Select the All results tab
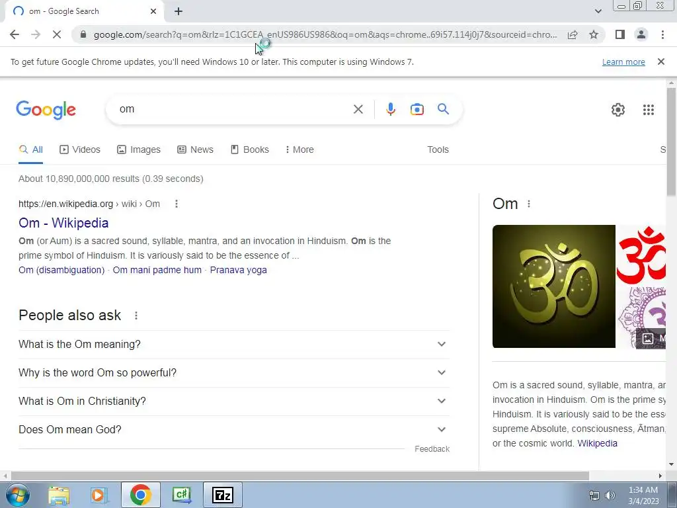The image size is (677, 508). [30, 149]
